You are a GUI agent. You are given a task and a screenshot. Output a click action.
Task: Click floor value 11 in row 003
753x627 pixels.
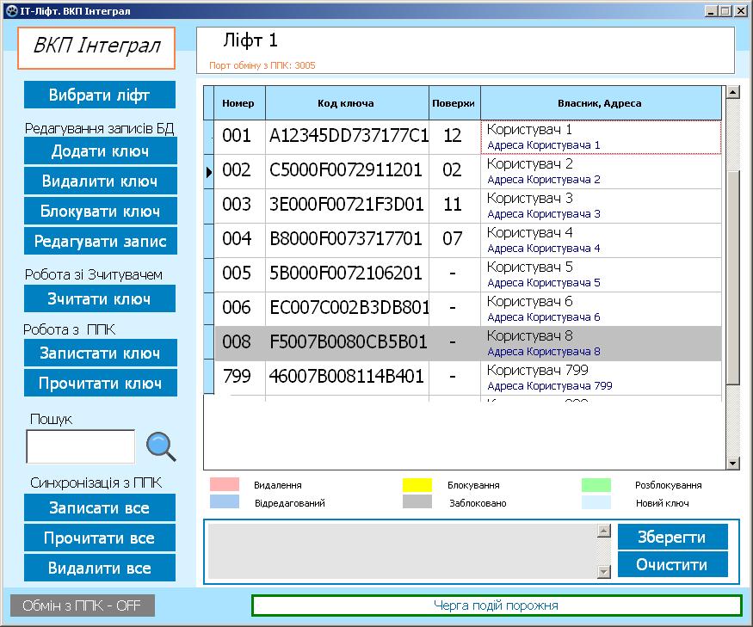pyautogui.click(x=454, y=206)
